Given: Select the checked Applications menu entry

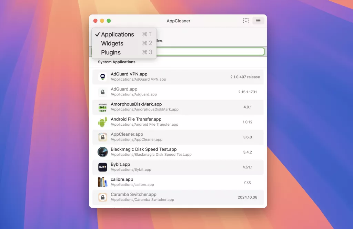Looking at the screenshot, I should coord(117,34).
